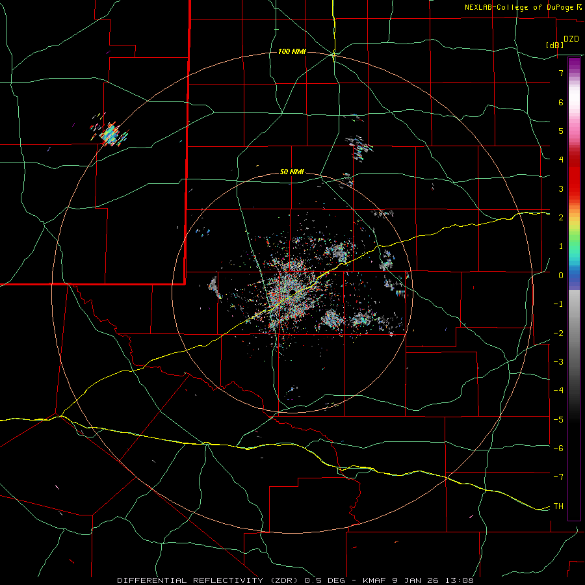Screen dimensions: 585x585
Task: Click the TH threshold label on colorbar
Action: (558, 506)
